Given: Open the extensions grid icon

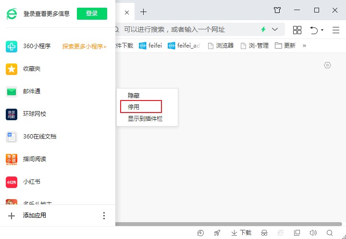Looking at the screenshot, I should pos(297,30).
